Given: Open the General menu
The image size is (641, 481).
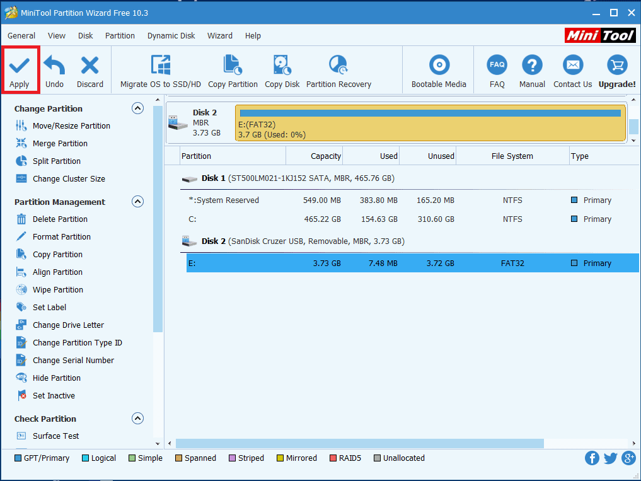Looking at the screenshot, I should click(21, 35).
